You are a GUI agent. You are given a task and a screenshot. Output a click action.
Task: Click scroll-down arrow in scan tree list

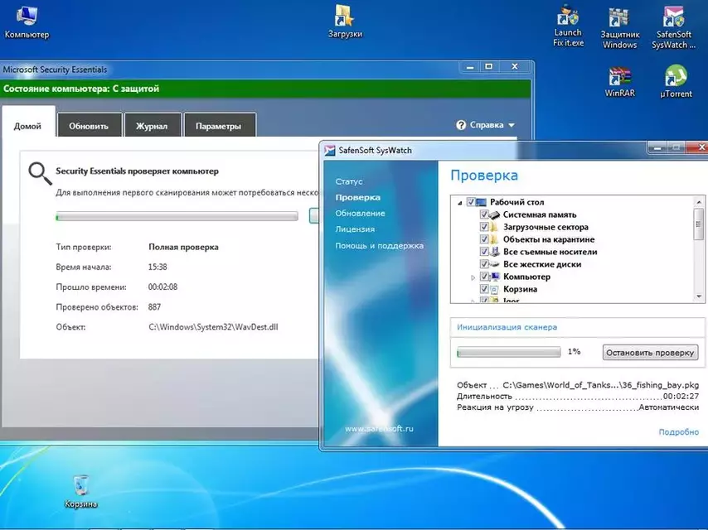[x=699, y=296]
